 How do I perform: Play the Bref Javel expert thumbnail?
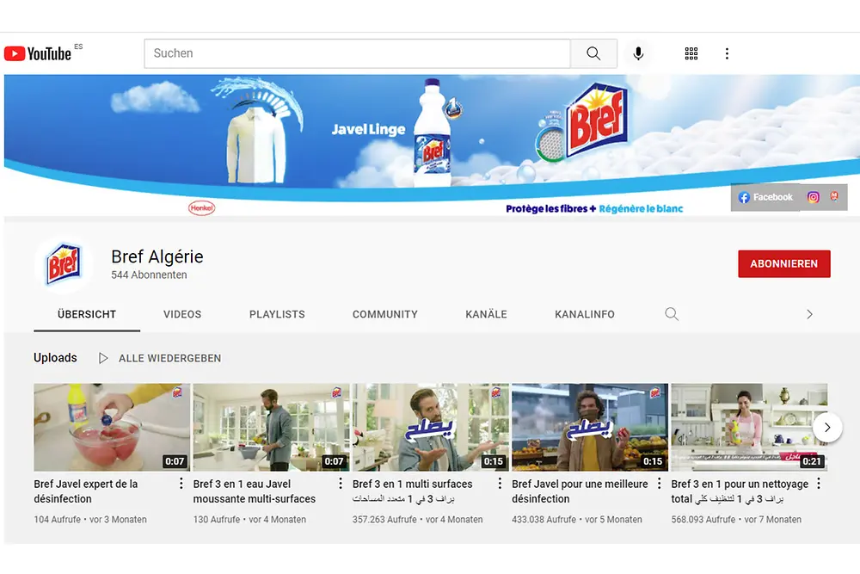[112, 427]
